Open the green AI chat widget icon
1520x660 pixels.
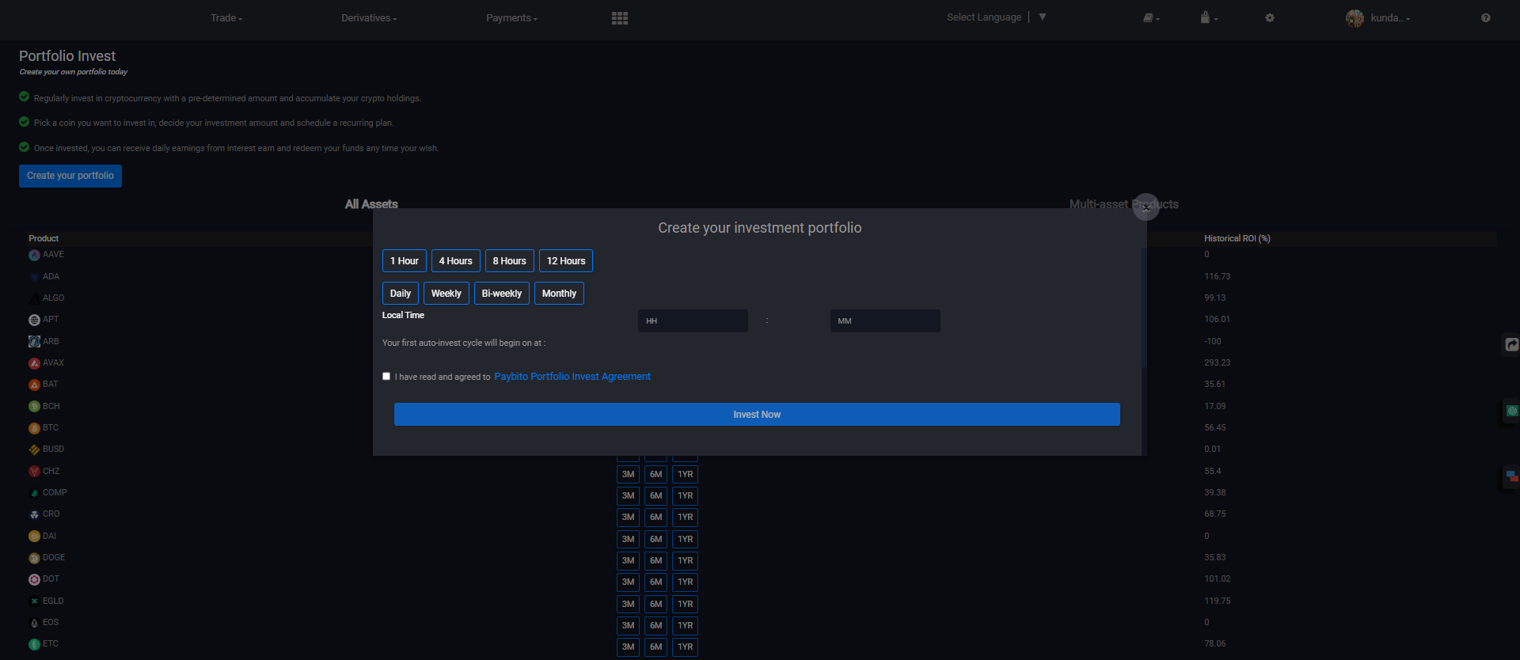(x=1511, y=411)
